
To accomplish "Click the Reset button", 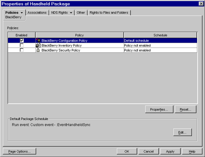I will (185, 109).
